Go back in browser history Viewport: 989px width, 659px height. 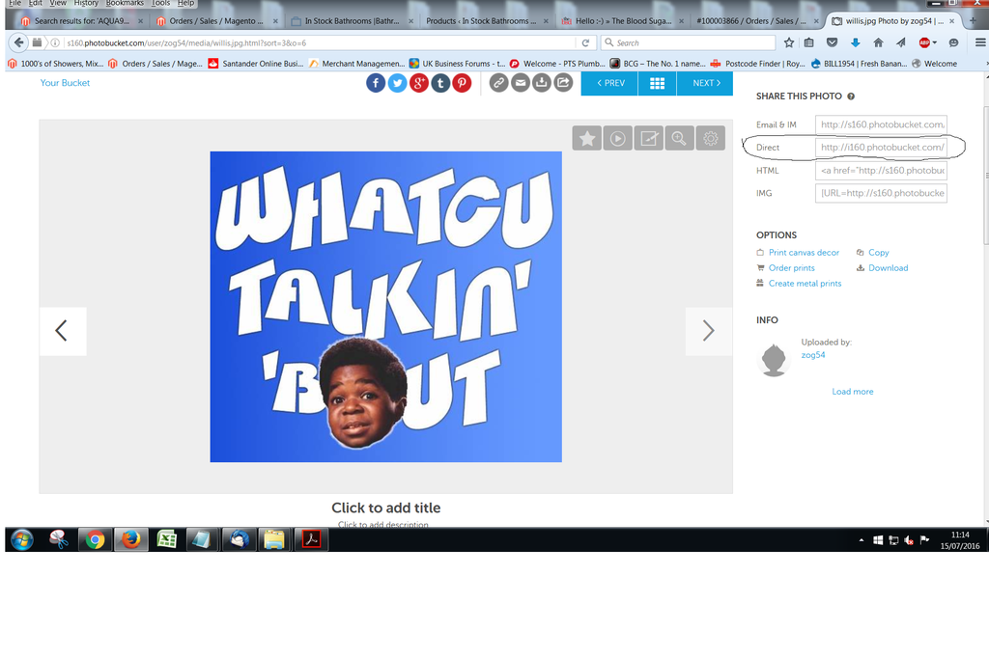pyautogui.click(x=19, y=42)
